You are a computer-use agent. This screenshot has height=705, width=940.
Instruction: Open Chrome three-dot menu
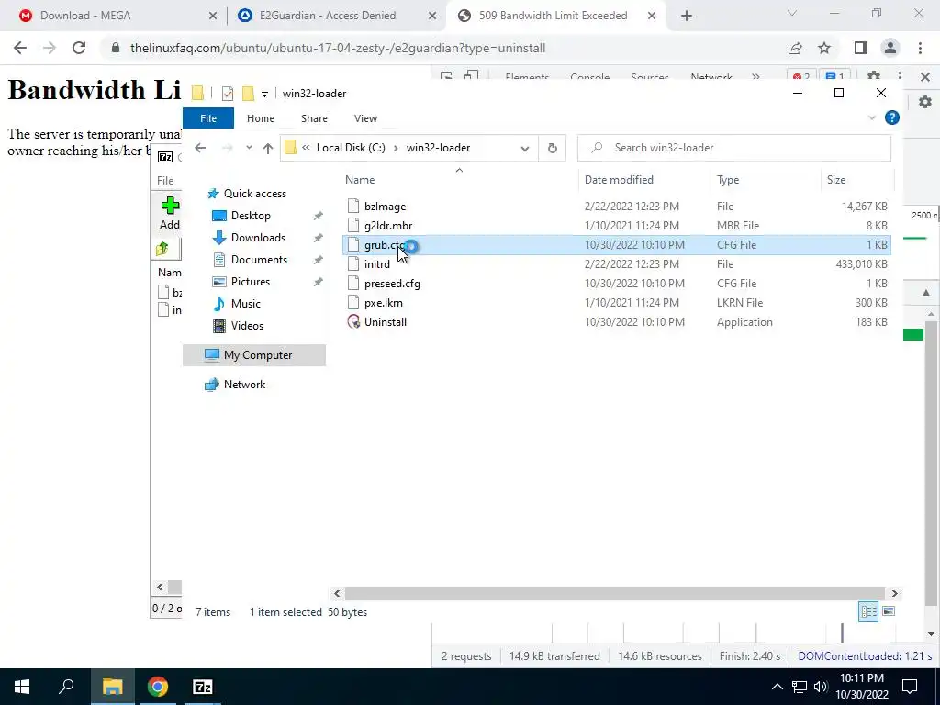[920, 48]
